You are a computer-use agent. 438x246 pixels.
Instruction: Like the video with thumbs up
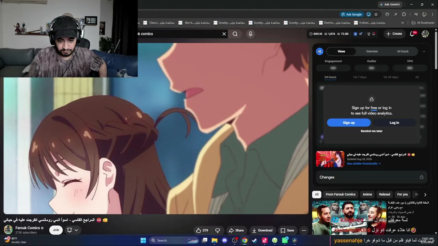pos(202,230)
